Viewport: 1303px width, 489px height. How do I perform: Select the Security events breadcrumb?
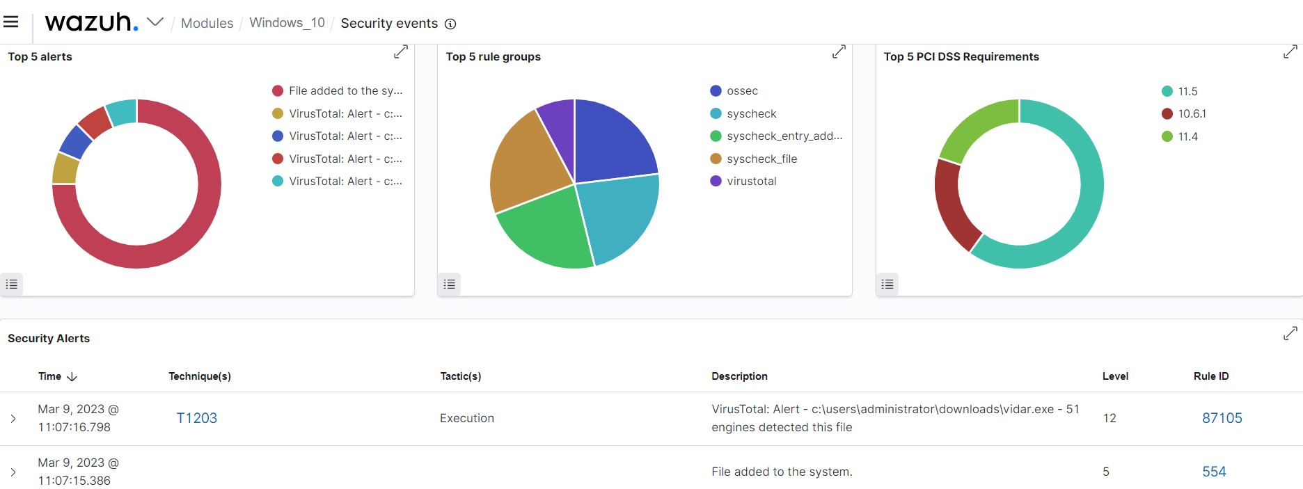point(389,23)
